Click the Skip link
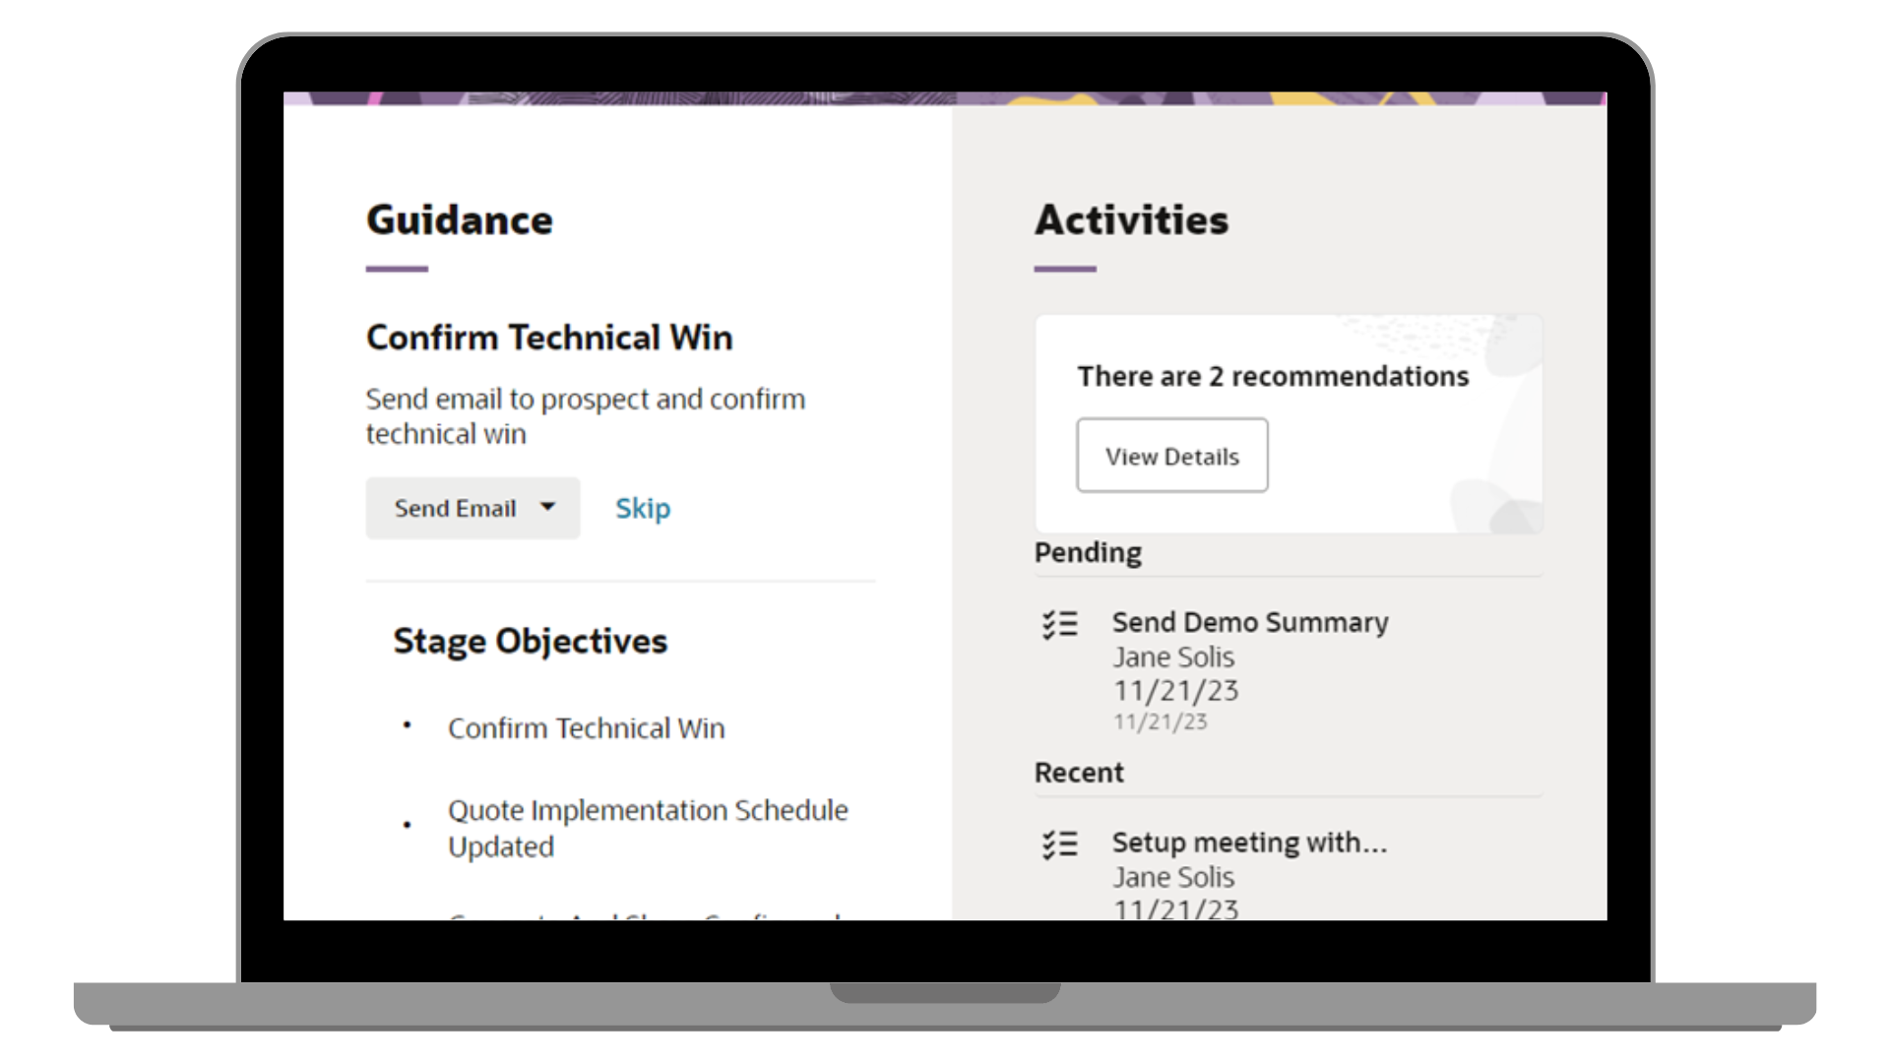Viewport: 1890px width, 1063px height. 643,508
